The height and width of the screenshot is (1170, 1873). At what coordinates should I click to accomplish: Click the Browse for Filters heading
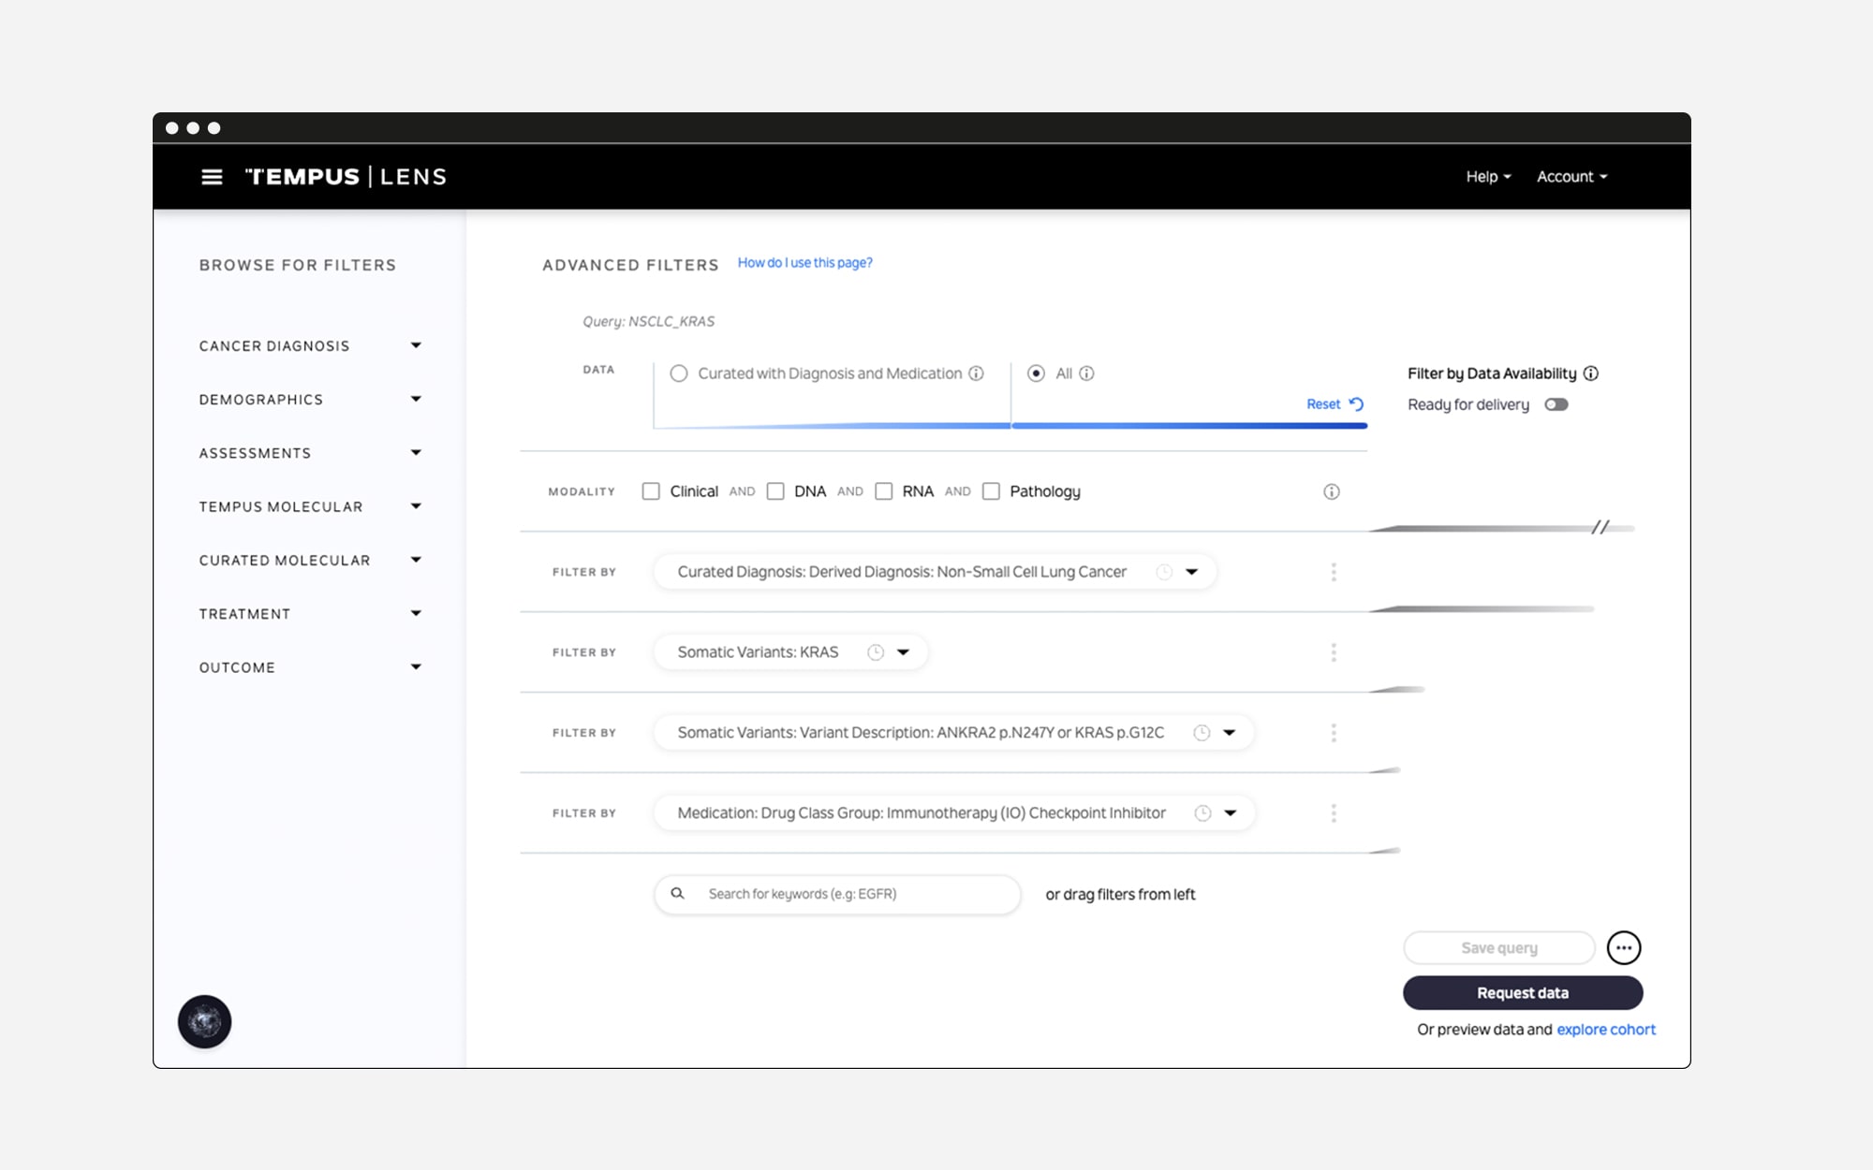tap(298, 266)
